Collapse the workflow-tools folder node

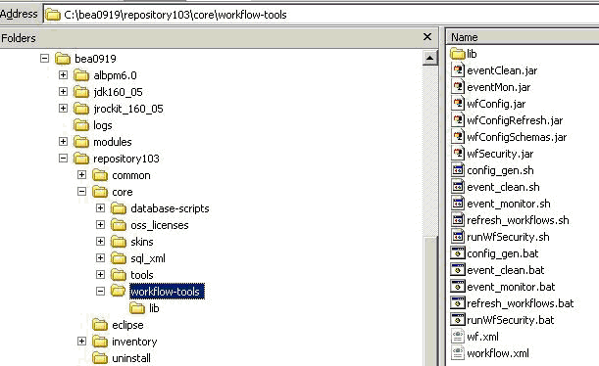pyautogui.click(x=100, y=292)
